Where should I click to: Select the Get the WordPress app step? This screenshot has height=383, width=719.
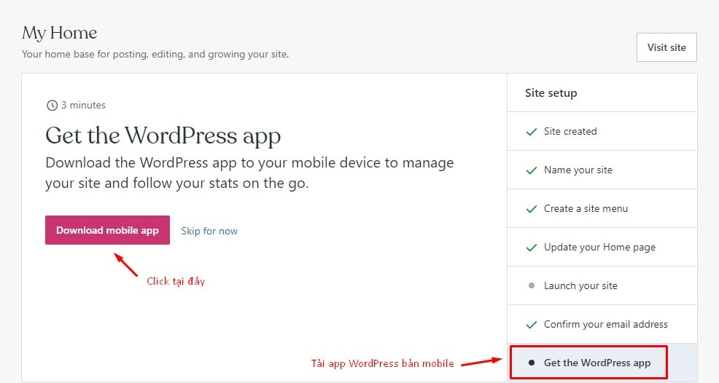click(602, 363)
